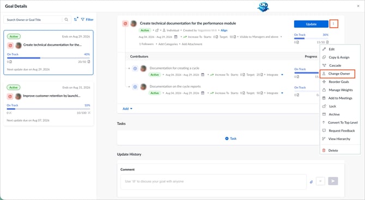Expand Integrate dropdown for Documentation for creating a cycle
This screenshot has width=365, height=200.
tap(282, 75)
